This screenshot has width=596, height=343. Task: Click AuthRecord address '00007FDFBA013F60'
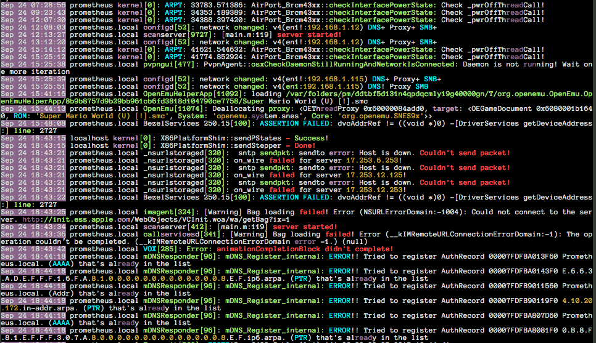click(x=523, y=257)
